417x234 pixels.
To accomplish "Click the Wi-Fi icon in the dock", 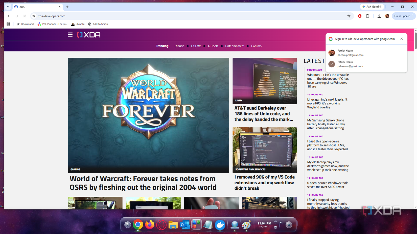I will pyautogui.click(x=275, y=222).
